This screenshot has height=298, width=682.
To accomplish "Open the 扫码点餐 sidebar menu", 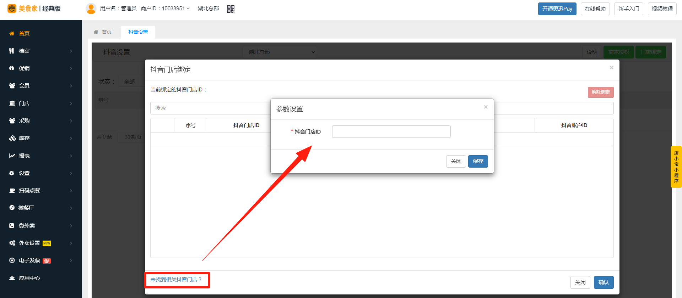I will point(41,191).
